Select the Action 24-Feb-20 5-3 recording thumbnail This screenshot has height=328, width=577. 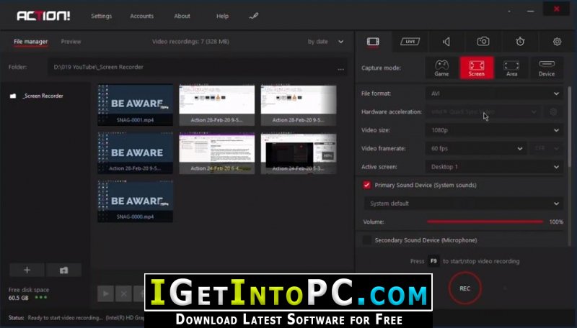pyautogui.click(x=299, y=153)
